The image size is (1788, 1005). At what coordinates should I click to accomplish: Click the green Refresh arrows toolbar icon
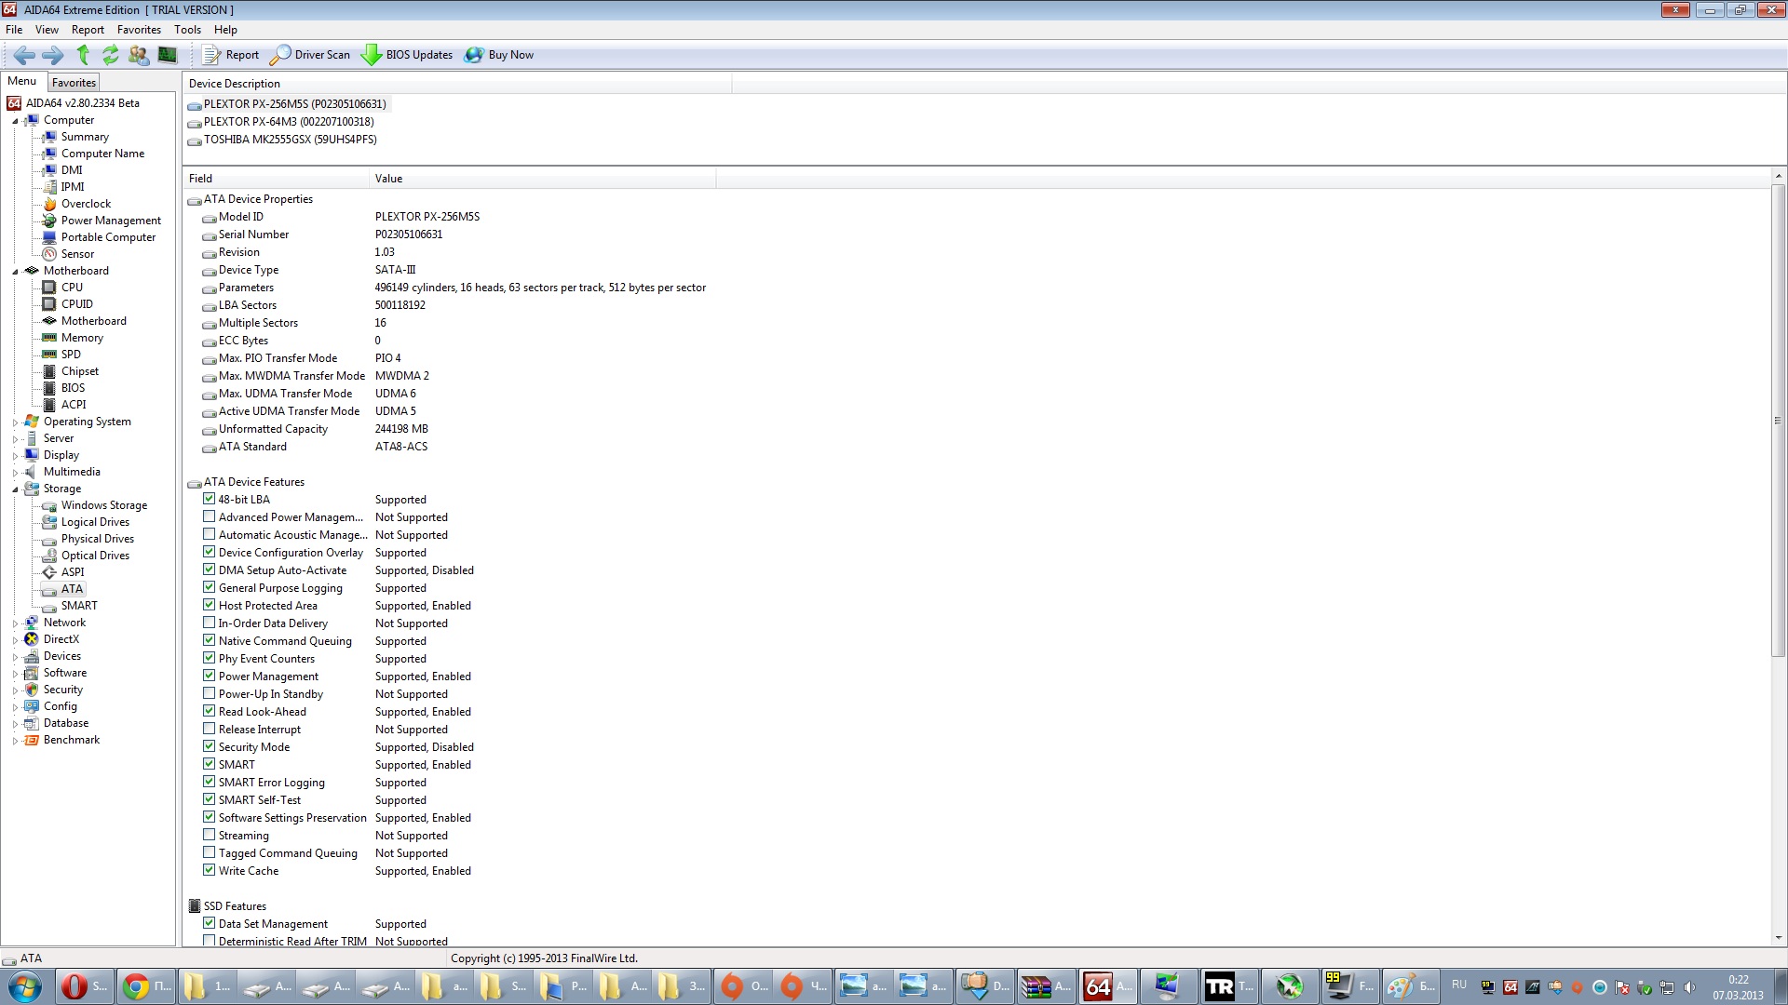pos(110,55)
